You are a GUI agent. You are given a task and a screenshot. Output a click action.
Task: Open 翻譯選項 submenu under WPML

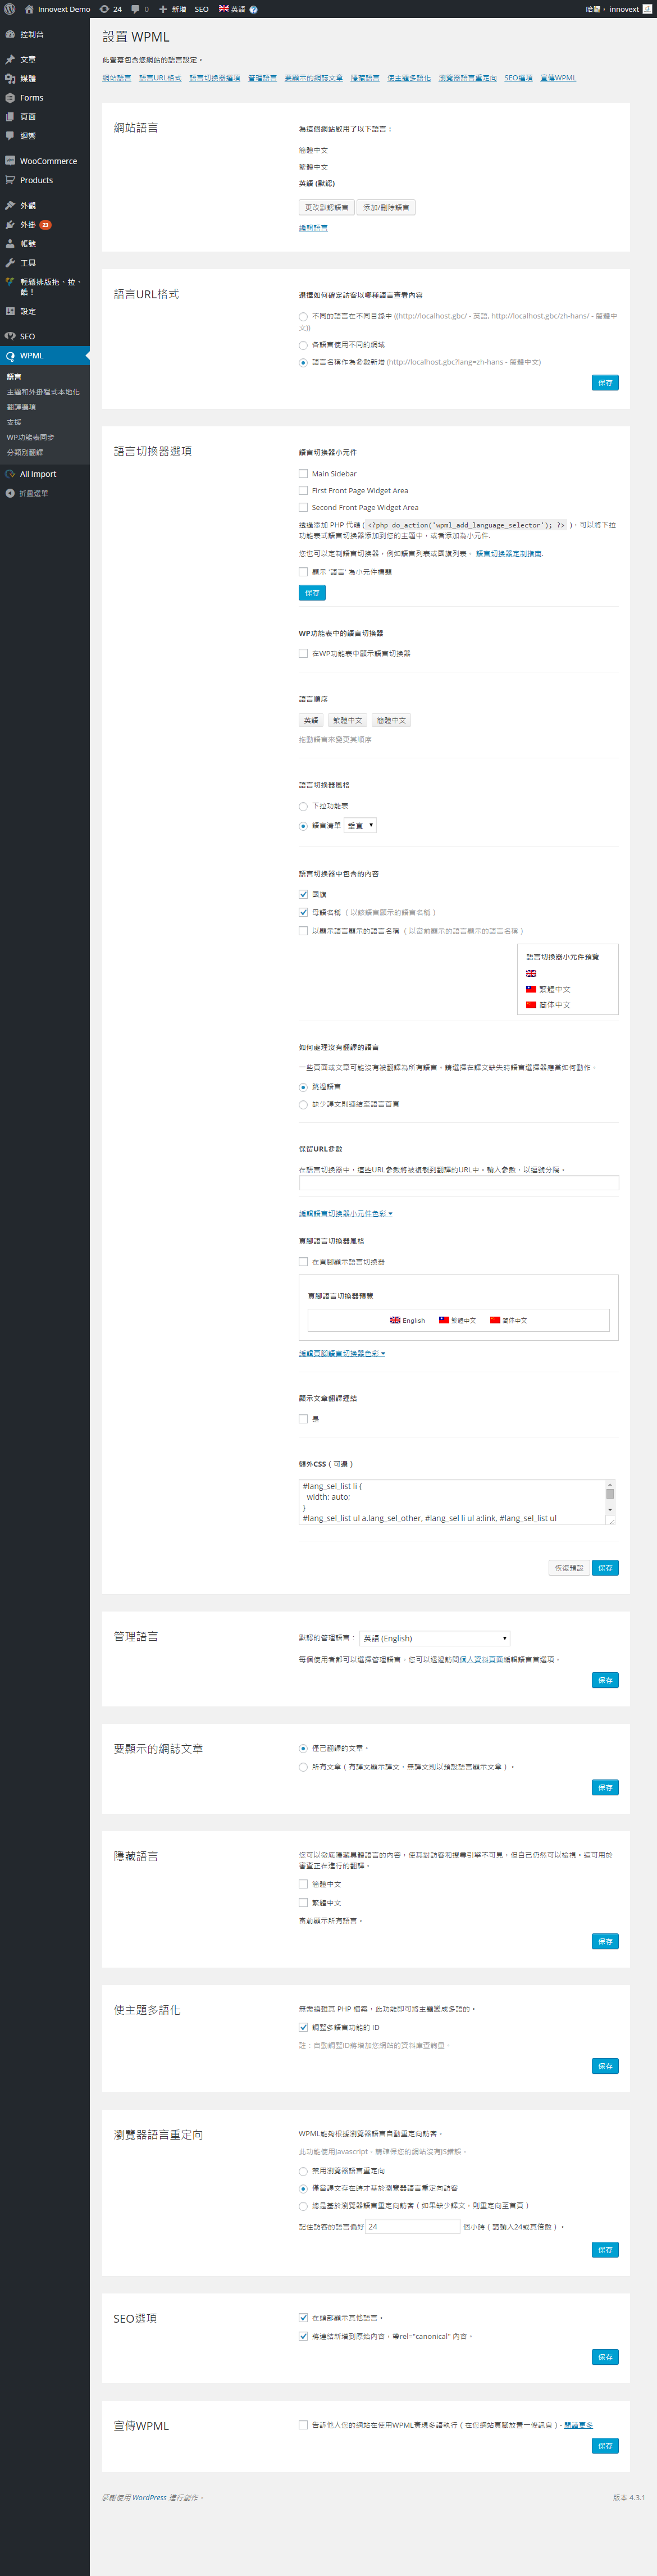(21, 407)
